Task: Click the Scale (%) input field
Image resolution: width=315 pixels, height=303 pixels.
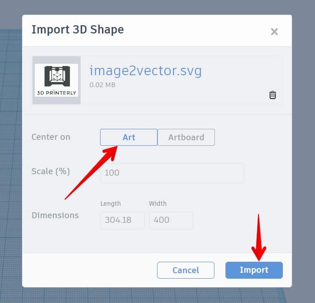Action: click(172, 173)
